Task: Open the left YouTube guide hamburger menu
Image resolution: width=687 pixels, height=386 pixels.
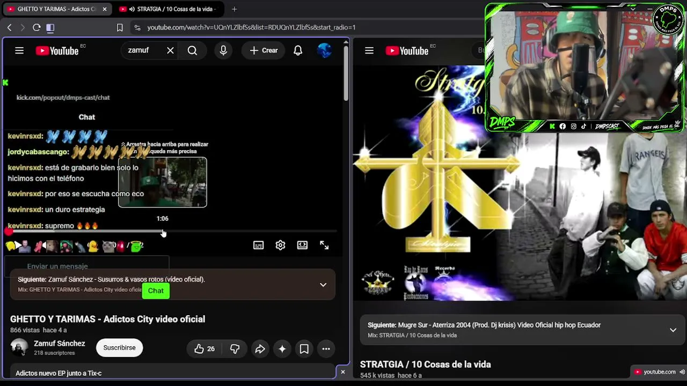Action: click(x=19, y=50)
